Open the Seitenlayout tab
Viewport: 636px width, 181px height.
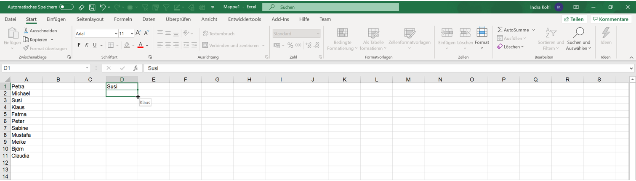click(90, 19)
